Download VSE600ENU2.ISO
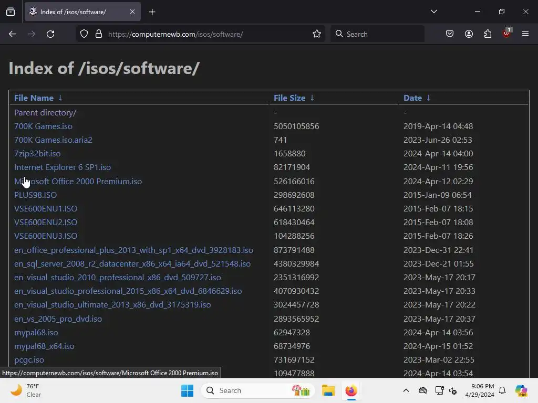This screenshot has width=538, height=403. coord(46,222)
